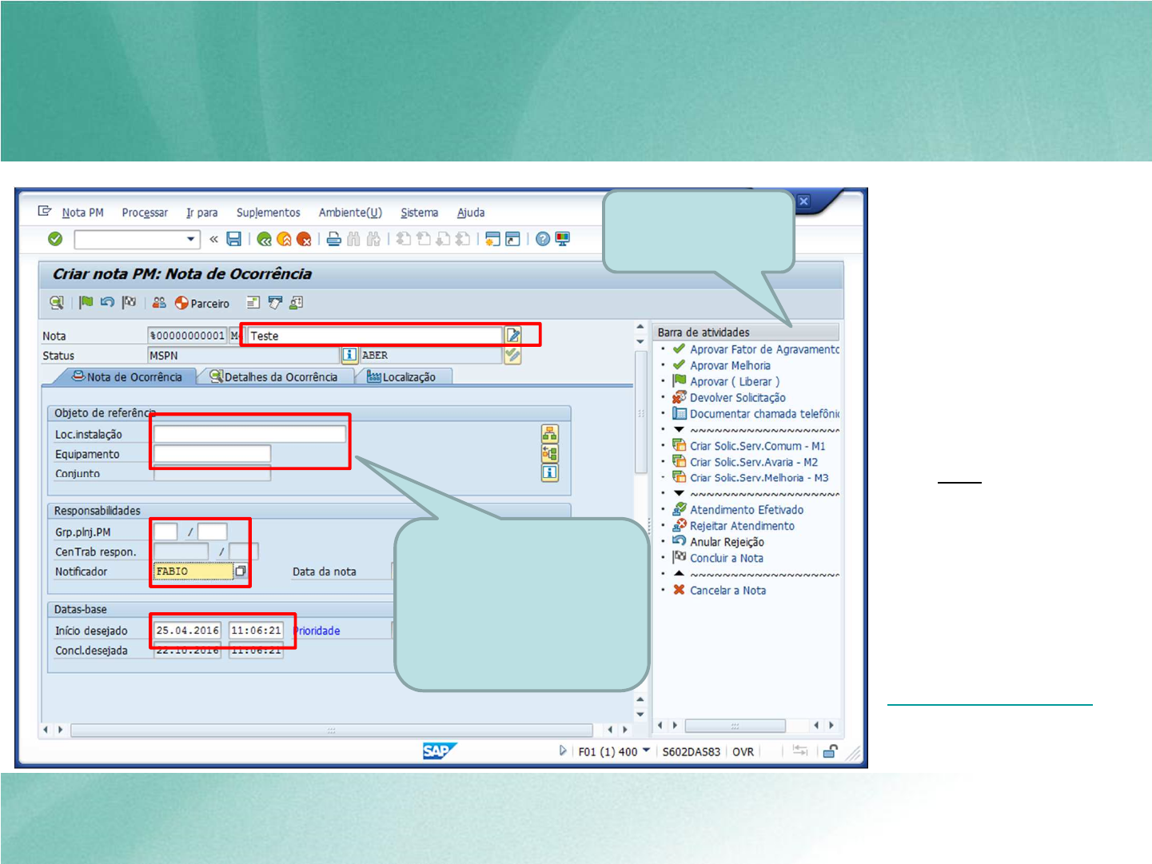
Task: Expand the system info dropdown at F01 (1) 400
Action: (x=646, y=751)
